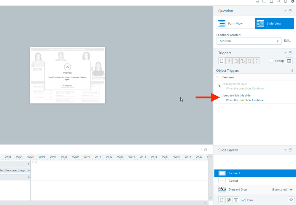
Task: Select the Correct slide layer
Action: (255, 180)
